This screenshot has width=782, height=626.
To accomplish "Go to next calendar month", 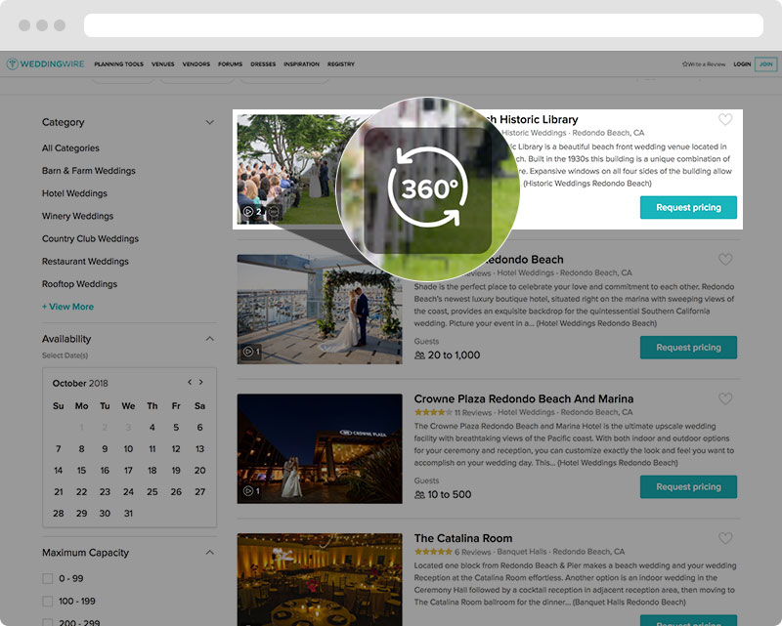I will pyautogui.click(x=201, y=382).
